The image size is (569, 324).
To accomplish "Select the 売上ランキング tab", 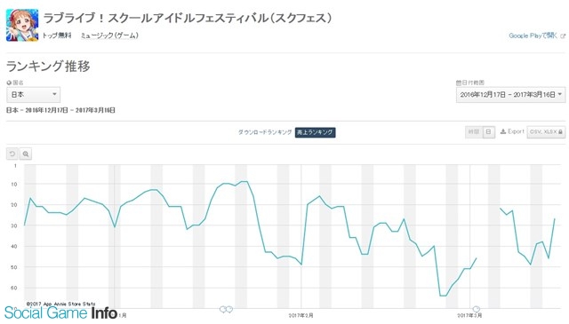I will pos(315,132).
